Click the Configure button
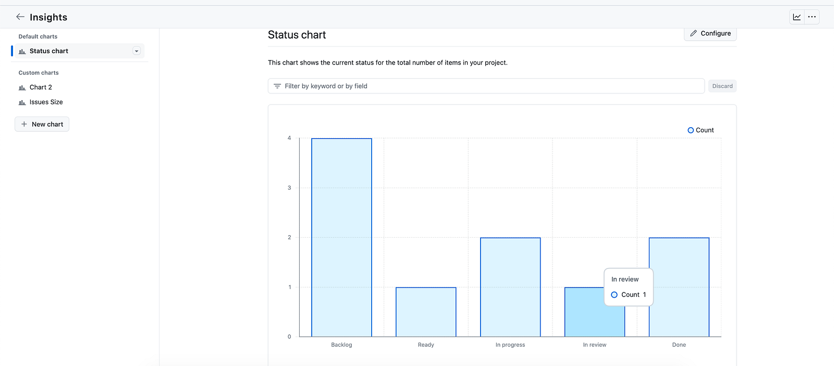This screenshot has height=366, width=834. 710,33
